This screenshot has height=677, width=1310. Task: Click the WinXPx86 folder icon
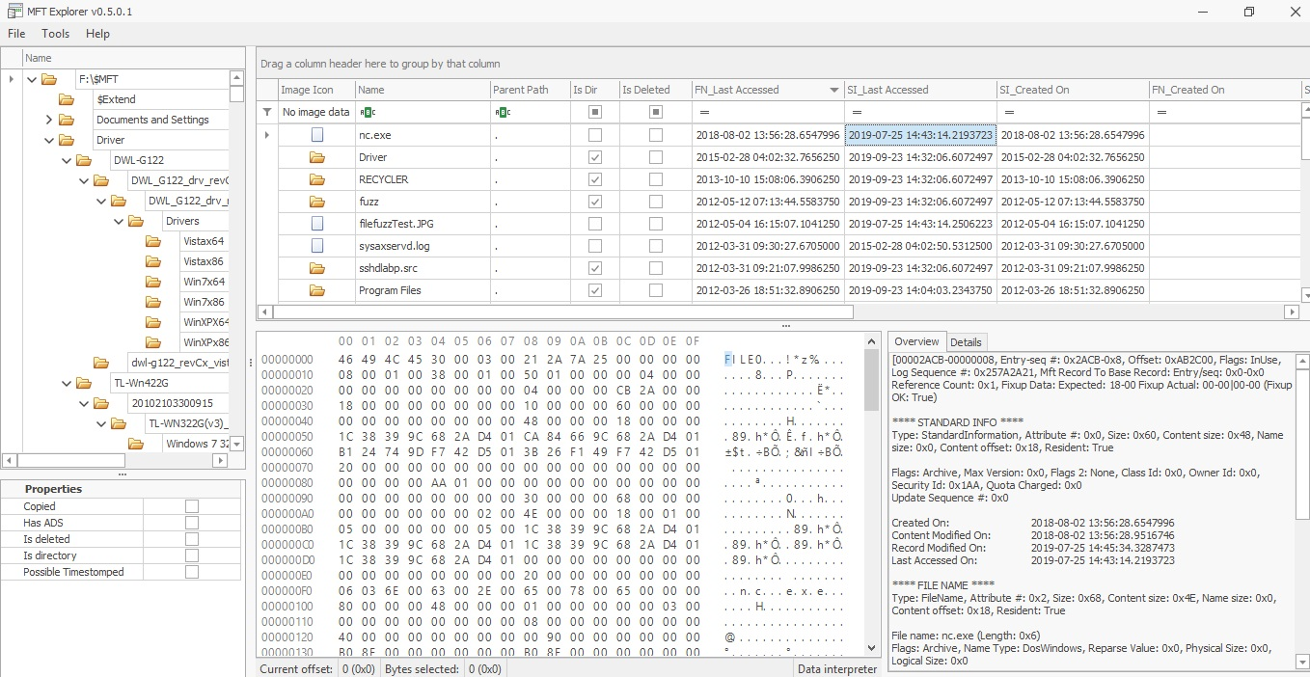pyautogui.click(x=153, y=342)
